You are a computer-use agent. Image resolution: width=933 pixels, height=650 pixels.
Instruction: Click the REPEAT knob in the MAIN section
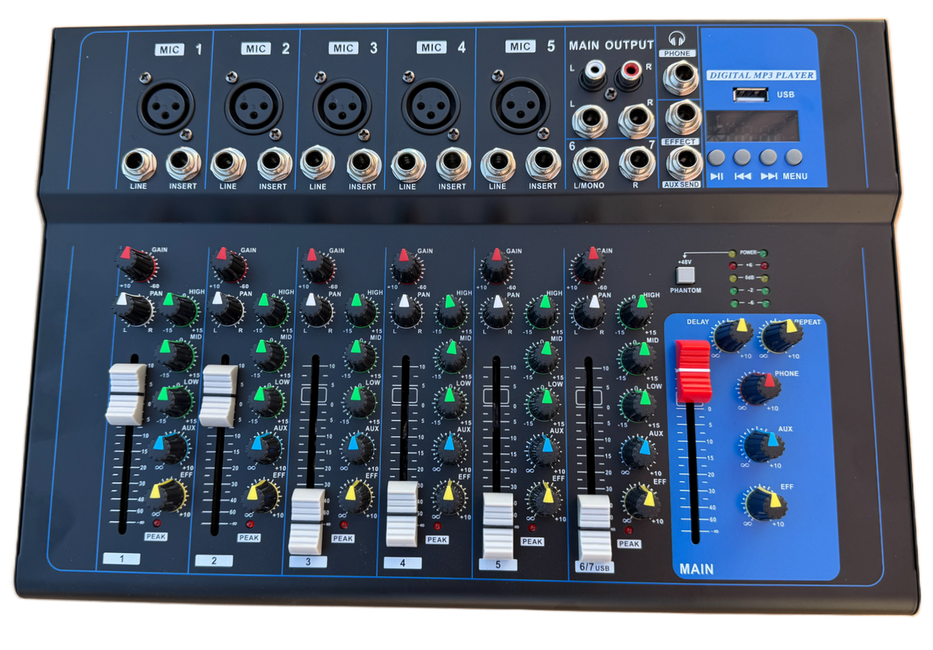[x=781, y=336]
